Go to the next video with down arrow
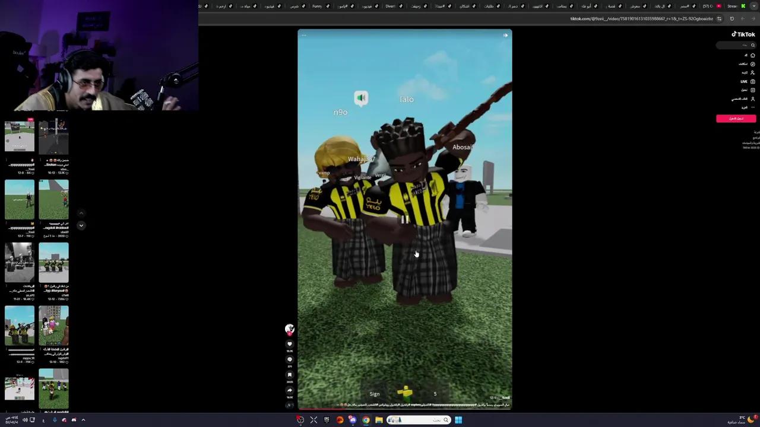760x427 pixels. pyautogui.click(x=81, y=225)
